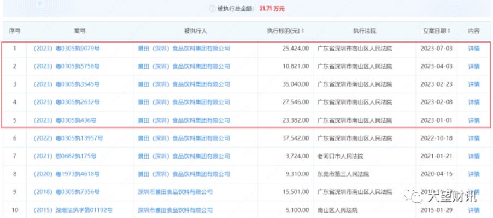View 详情 for the 2023-01-01 case
Viewport: 493px width, 218px height.
(x=474, y=120)
